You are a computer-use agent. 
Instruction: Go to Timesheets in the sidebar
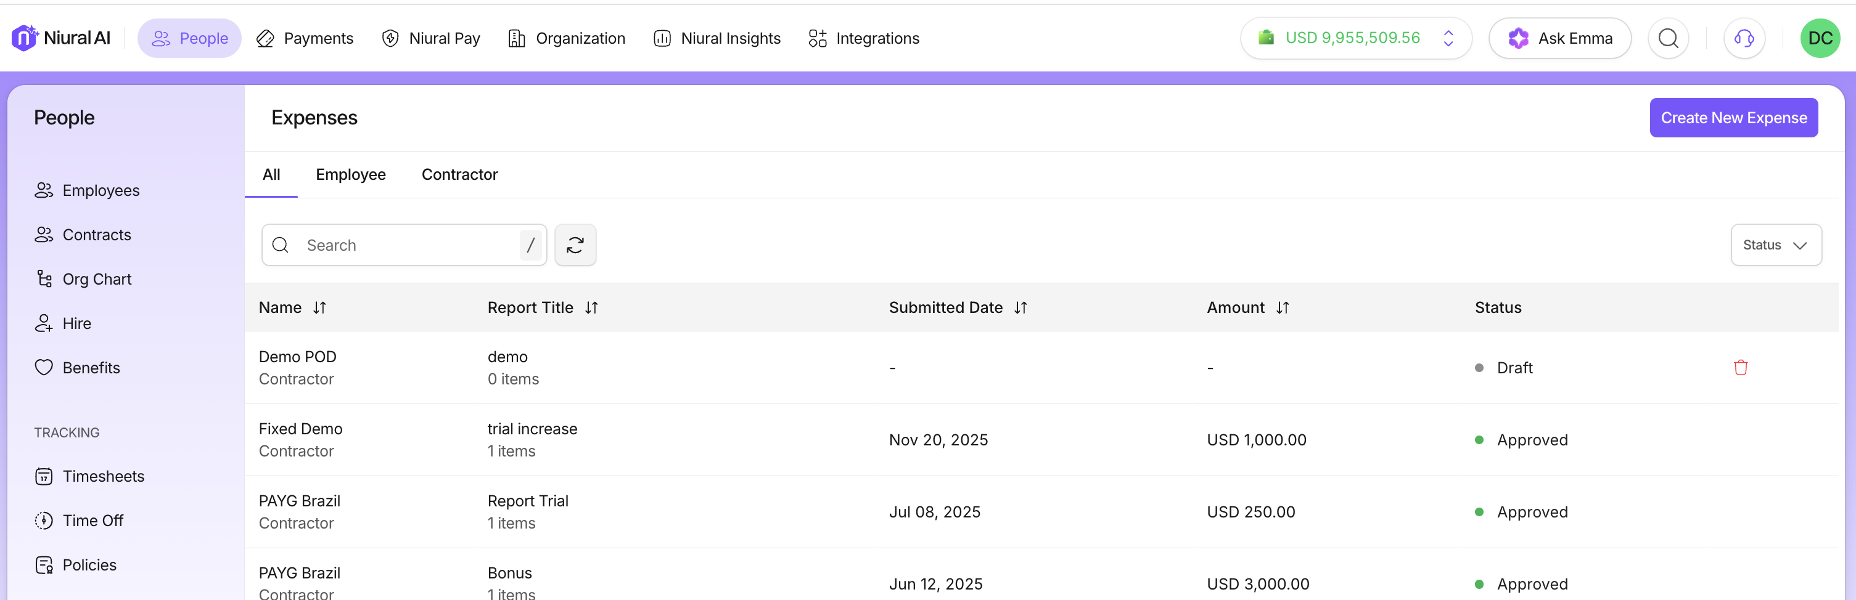coord(103,476)
